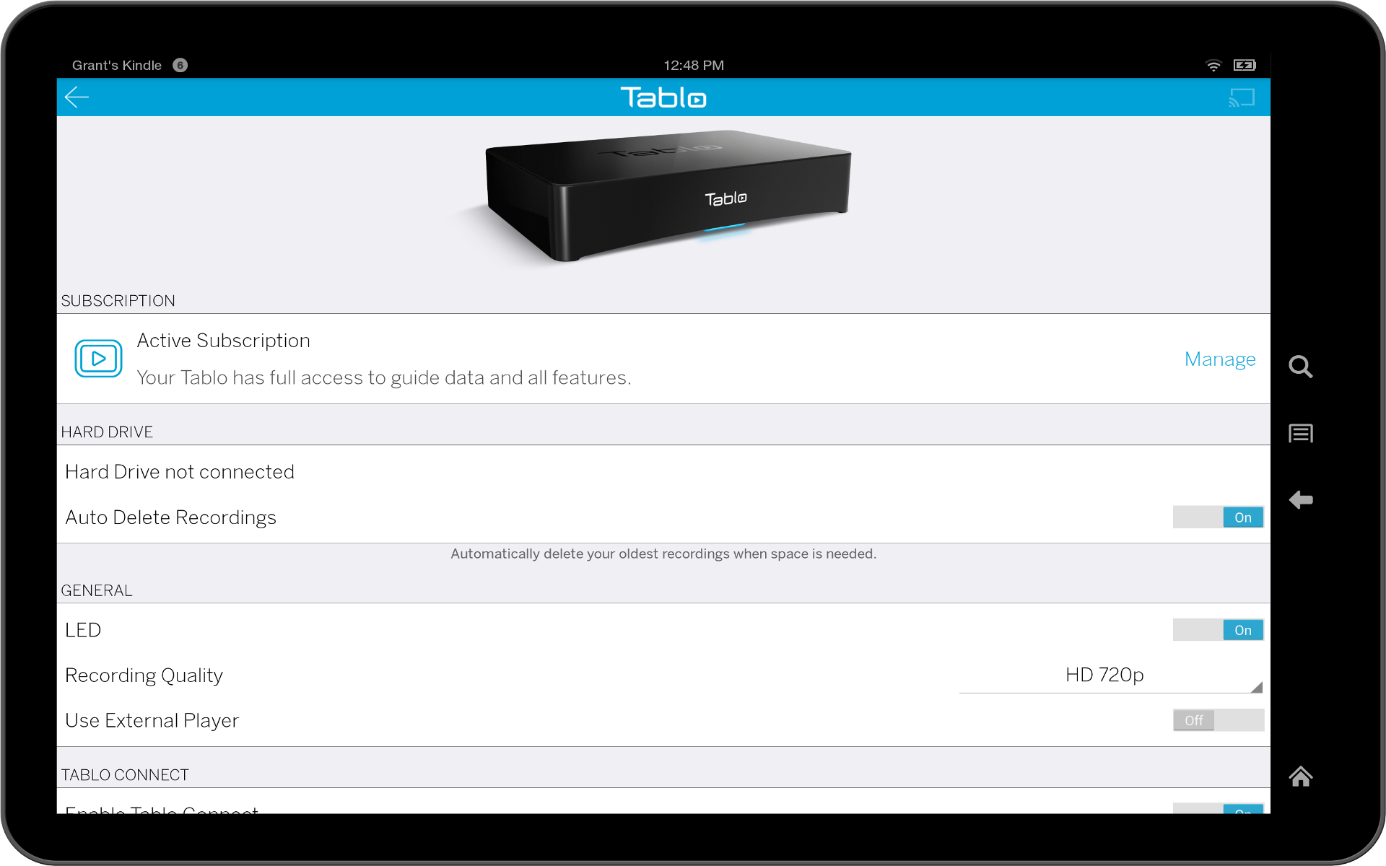Open the Chromecast cast icon
1386x866 pixels.
pos(1242,97)
